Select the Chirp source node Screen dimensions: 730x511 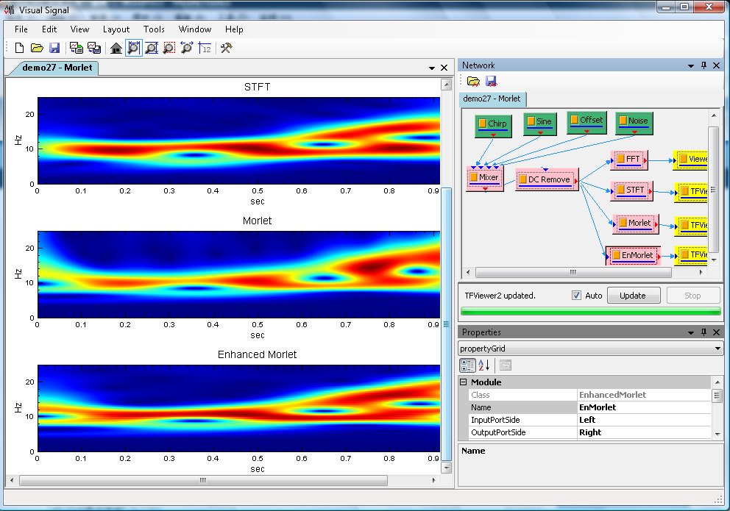point(494,126)
